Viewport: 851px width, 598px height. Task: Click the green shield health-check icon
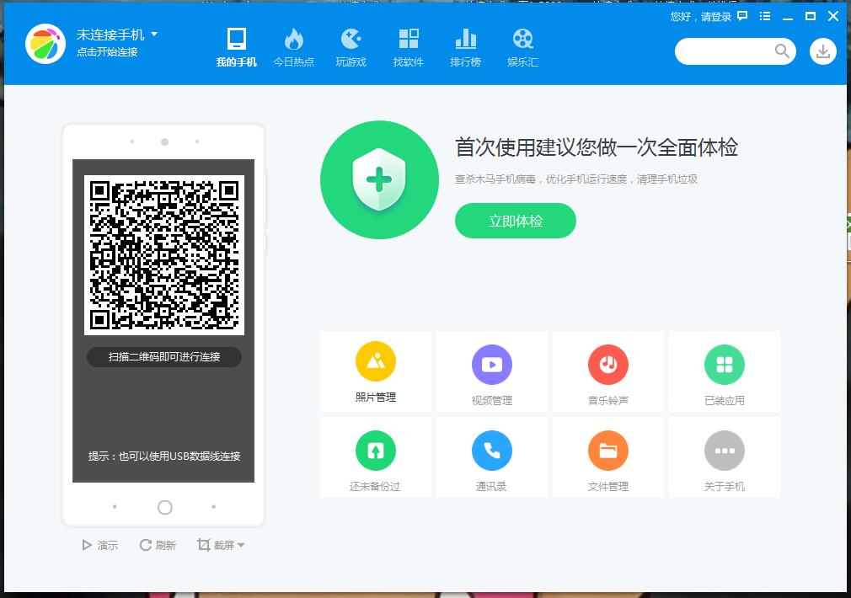(x=379, y=179)
